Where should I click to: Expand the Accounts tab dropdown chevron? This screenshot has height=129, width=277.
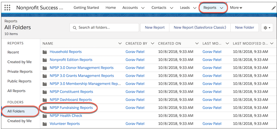pyautogui.click(x=143, y=8)
